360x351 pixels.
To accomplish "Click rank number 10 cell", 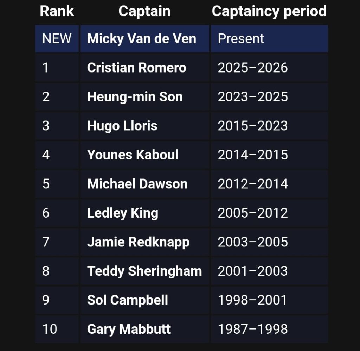I will click(x=57, y=329).
